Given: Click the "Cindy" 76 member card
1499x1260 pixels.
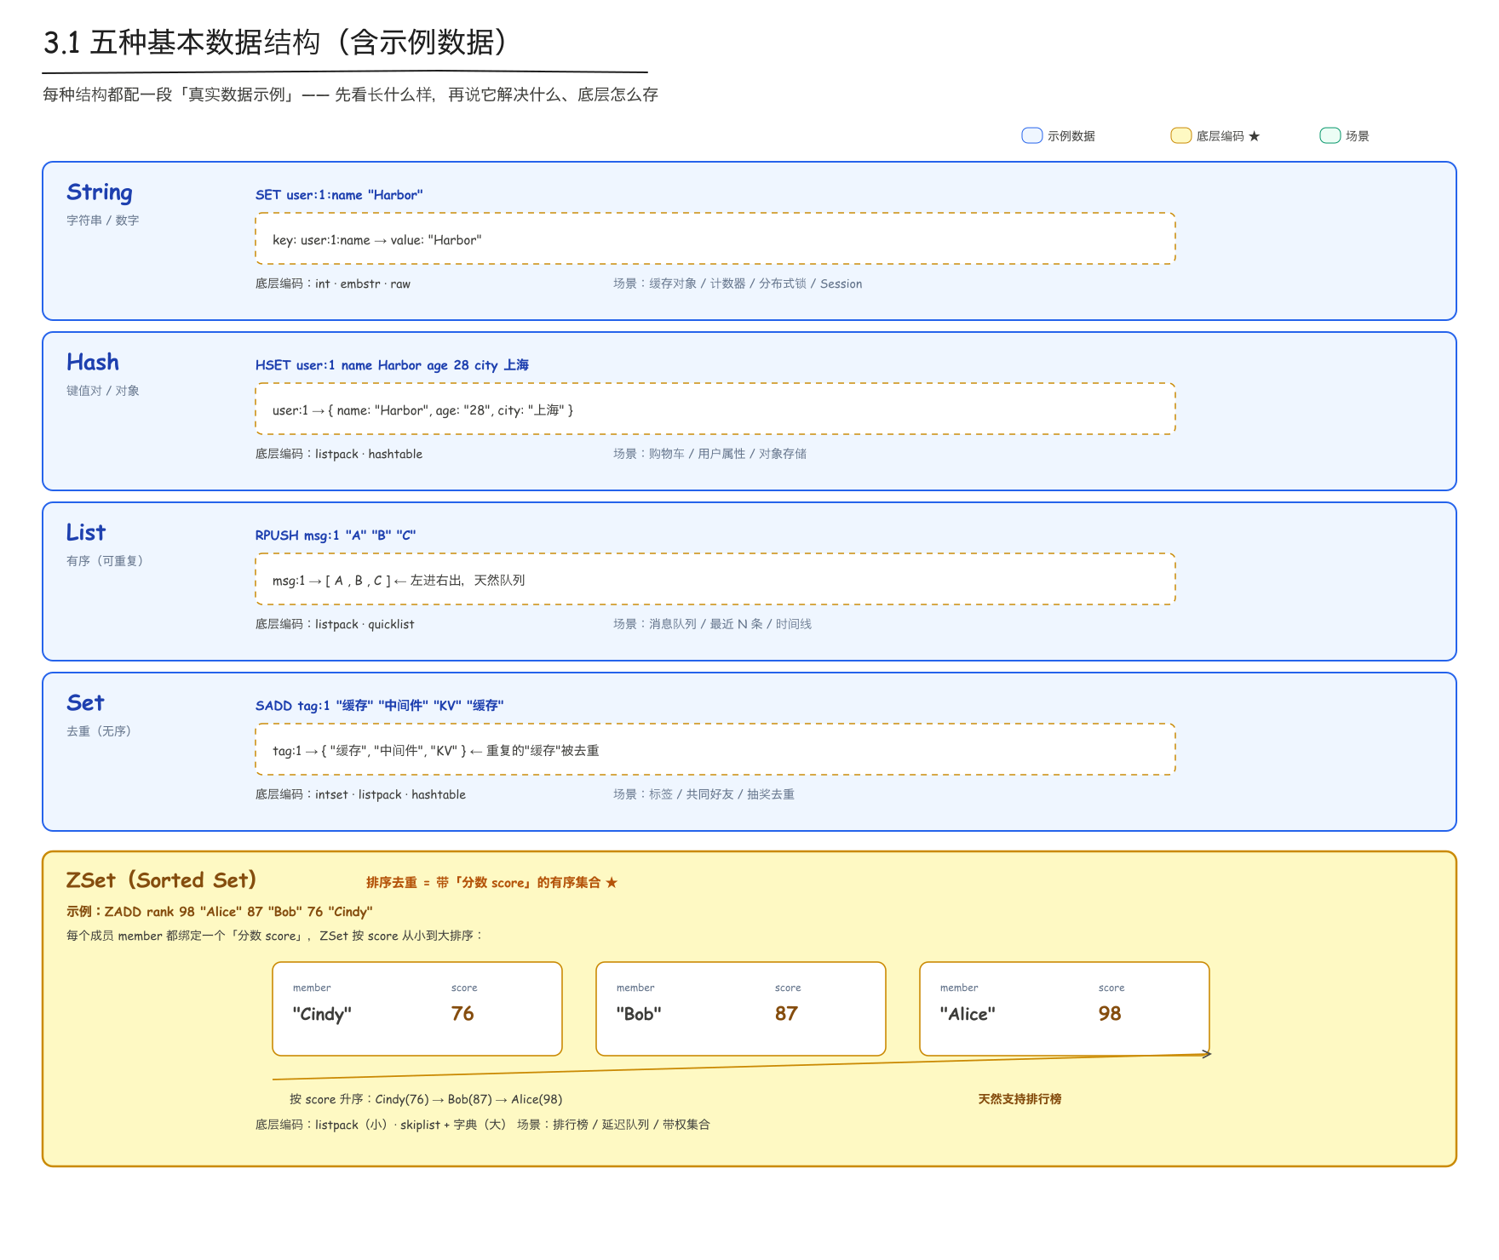Looking at the screenshot, I should (x=417, y=1009).
